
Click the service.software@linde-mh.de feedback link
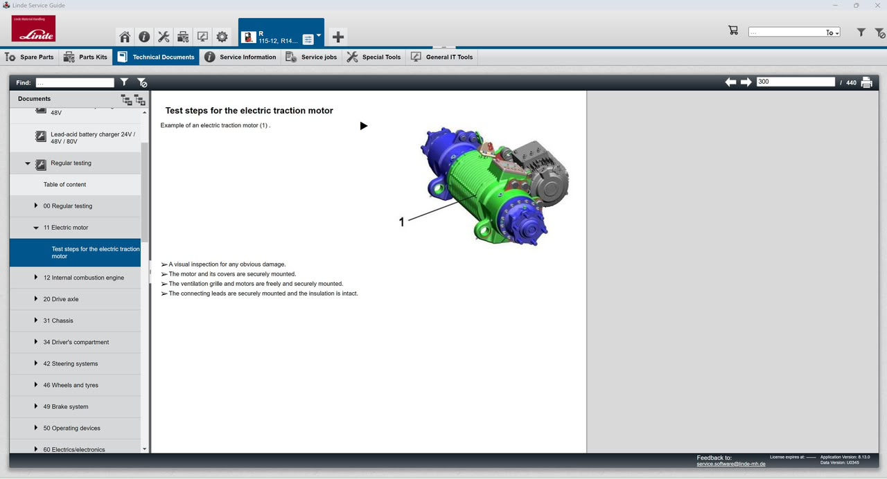[731, 464]
